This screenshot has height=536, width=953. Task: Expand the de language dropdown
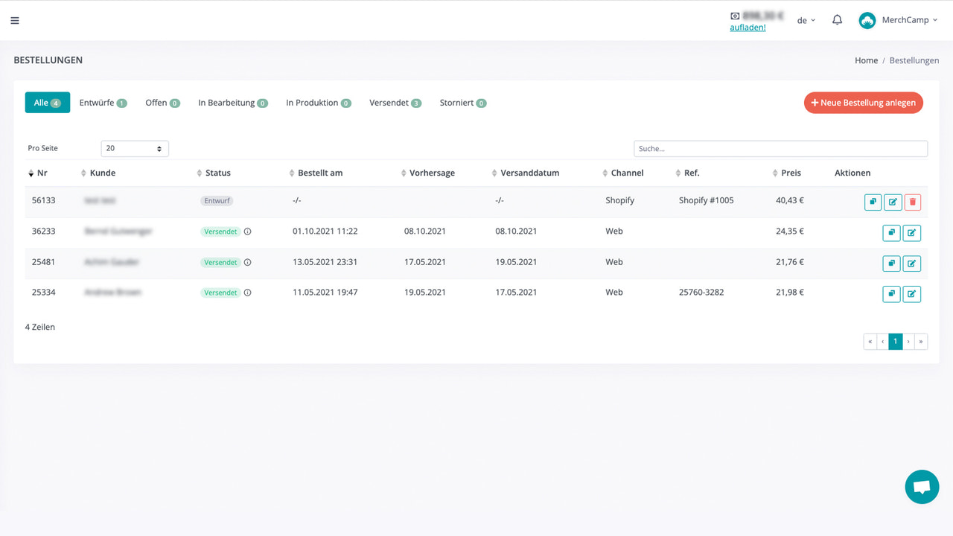click(805, 20)
